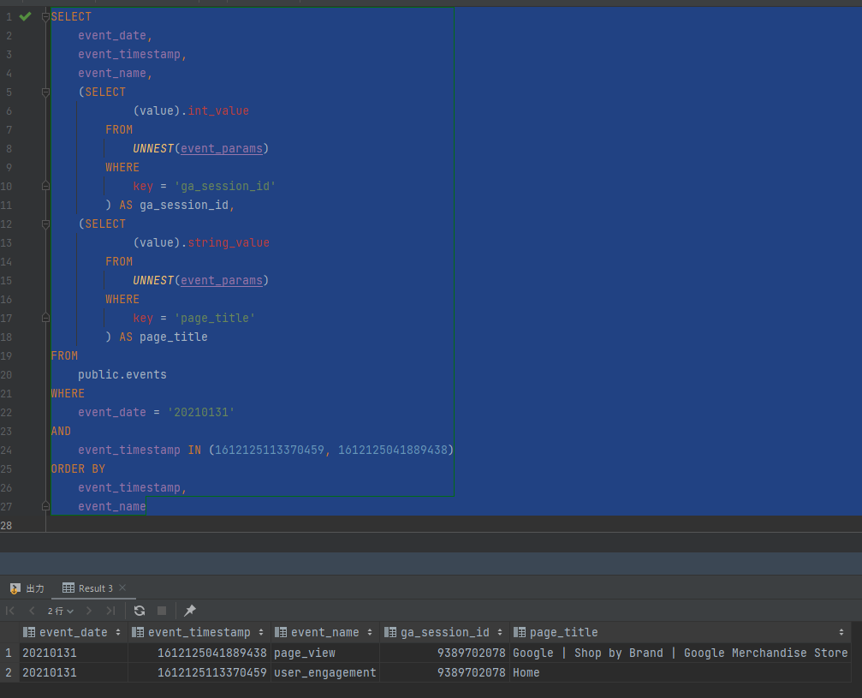The image size is (862, 698).
Task: Click event_params link on line 8
Action: [222, 148]
